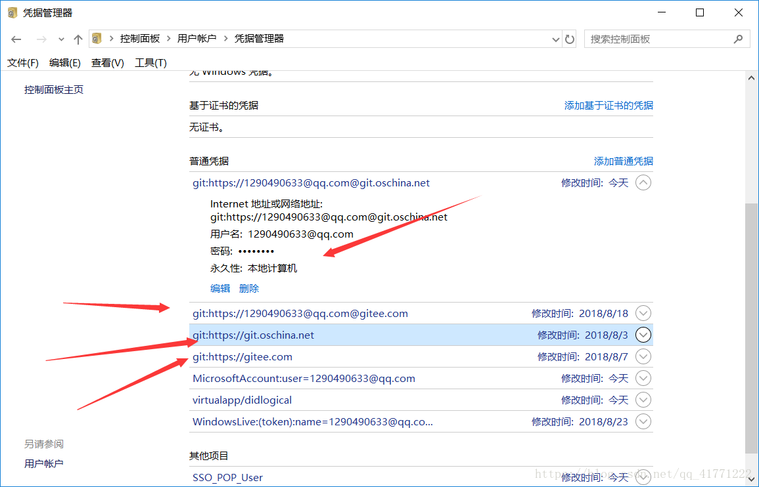Click the 永久性: 本地计算机 line
The width and height of the screenshot is (759, 487).
(x=254, y=268)
